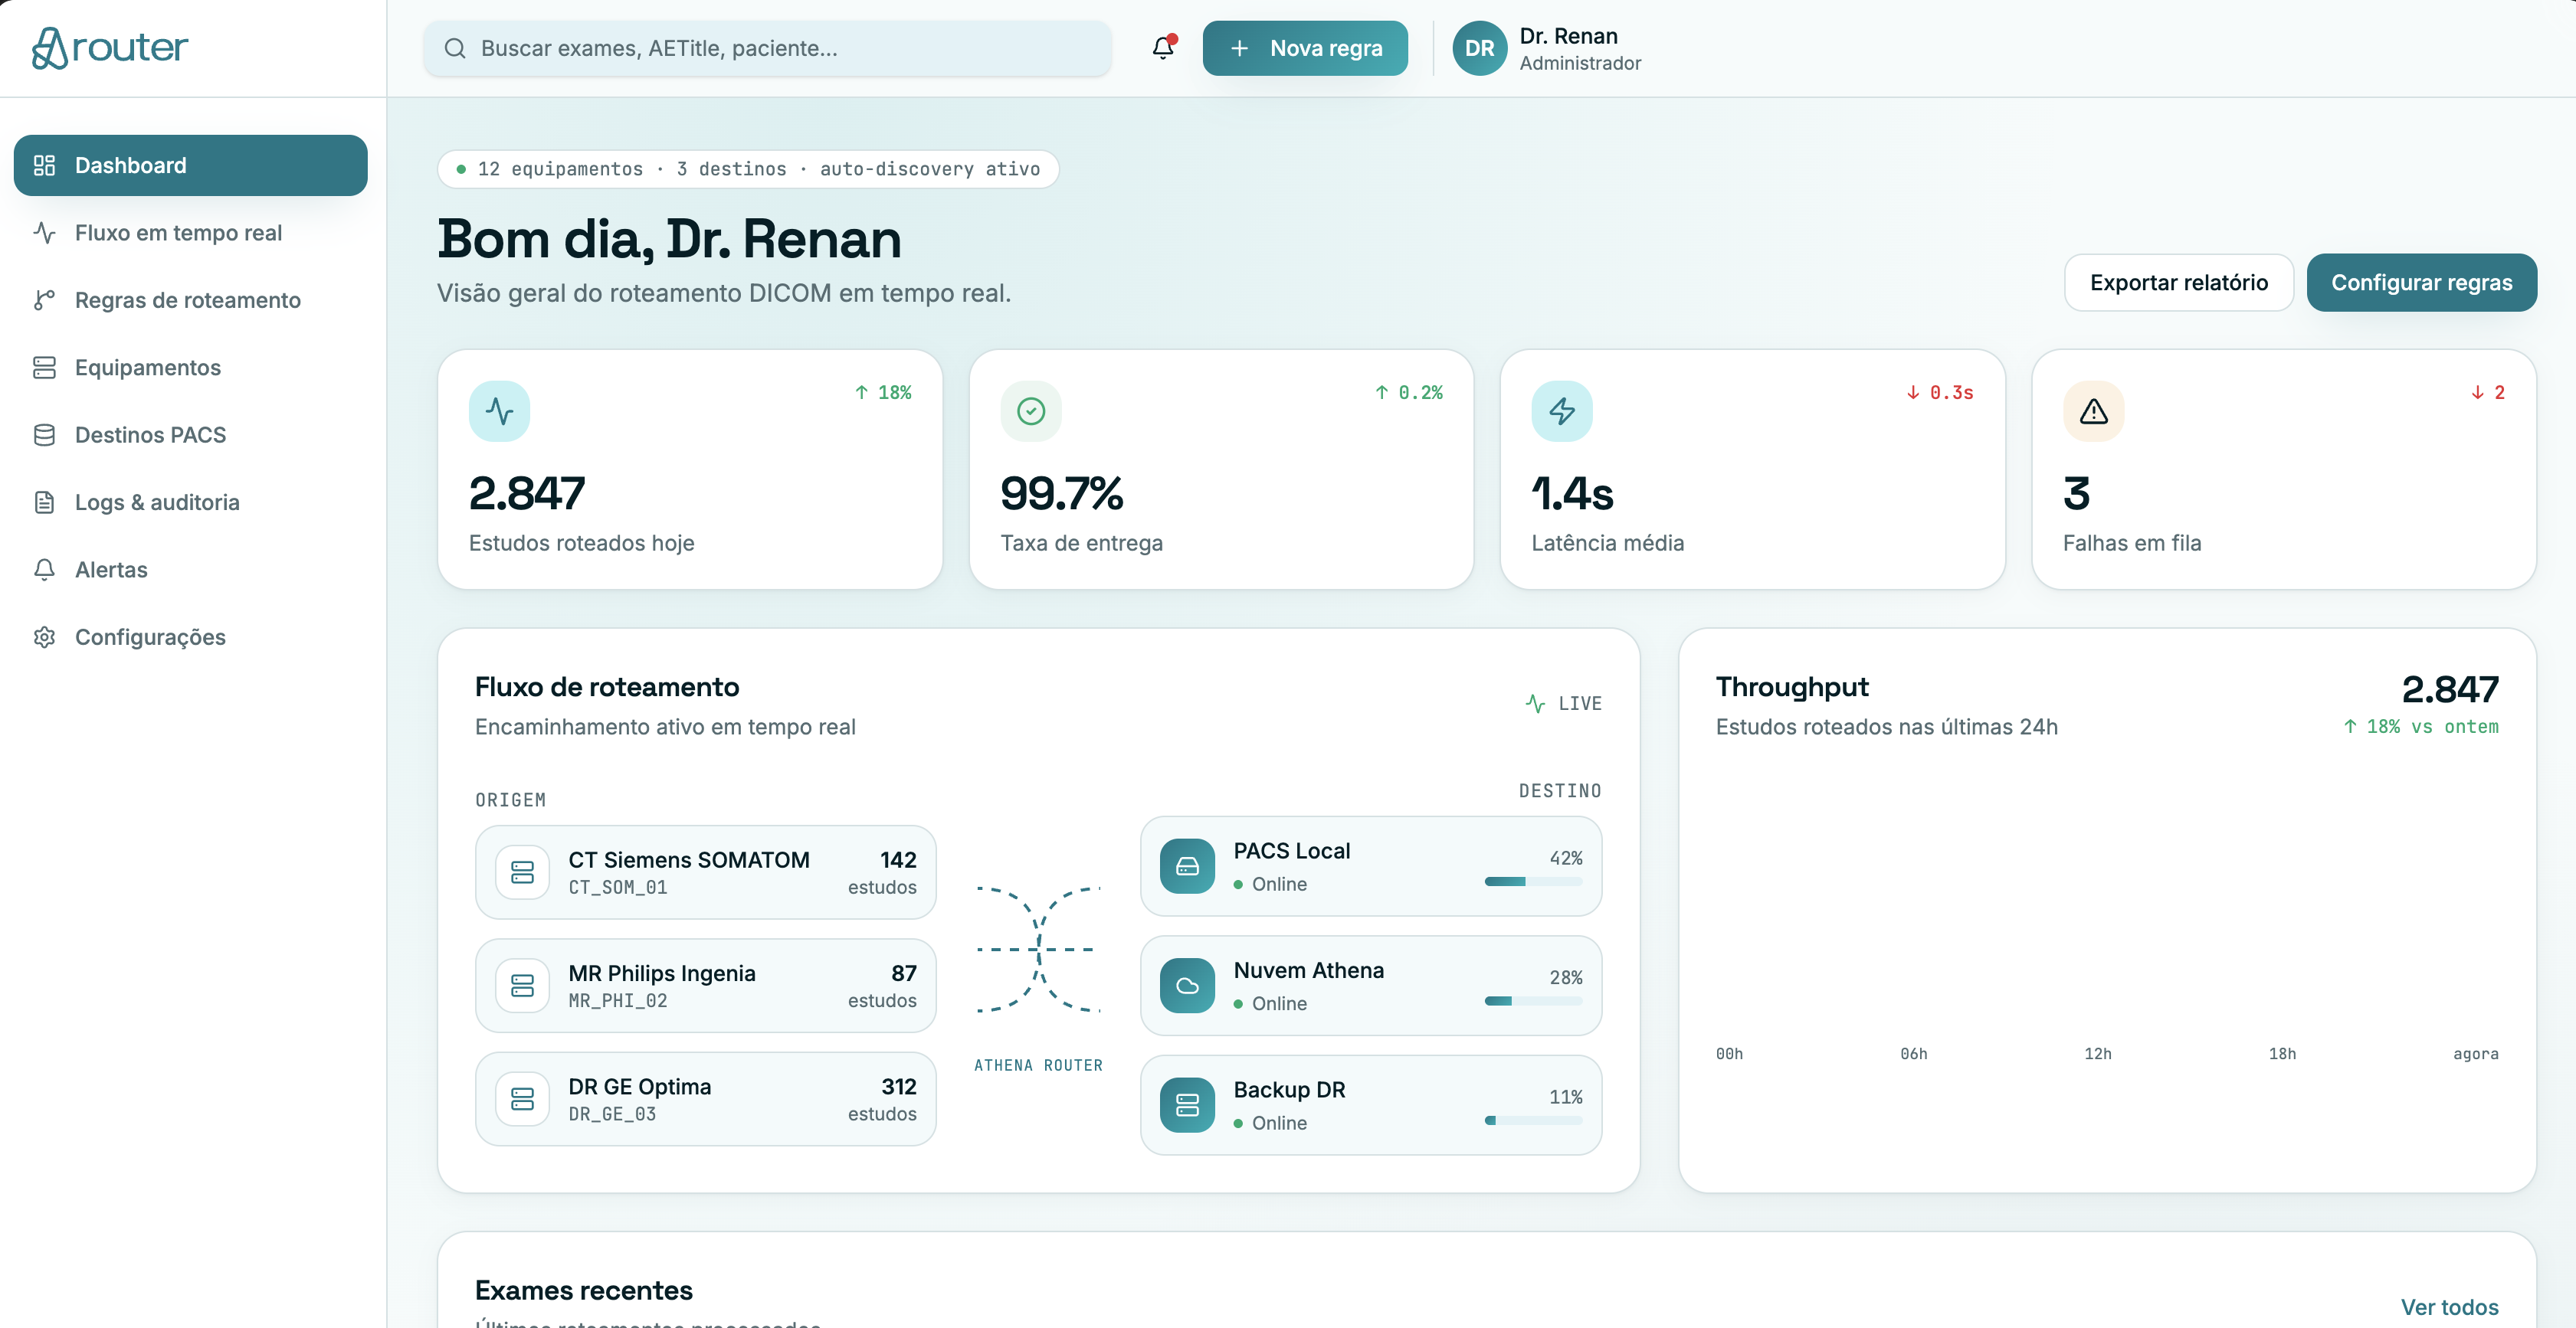This screenshot has width=2576, height=1328.
Task: Click the CT Siemens SOMATOM server icon
Action: (522, 872)
